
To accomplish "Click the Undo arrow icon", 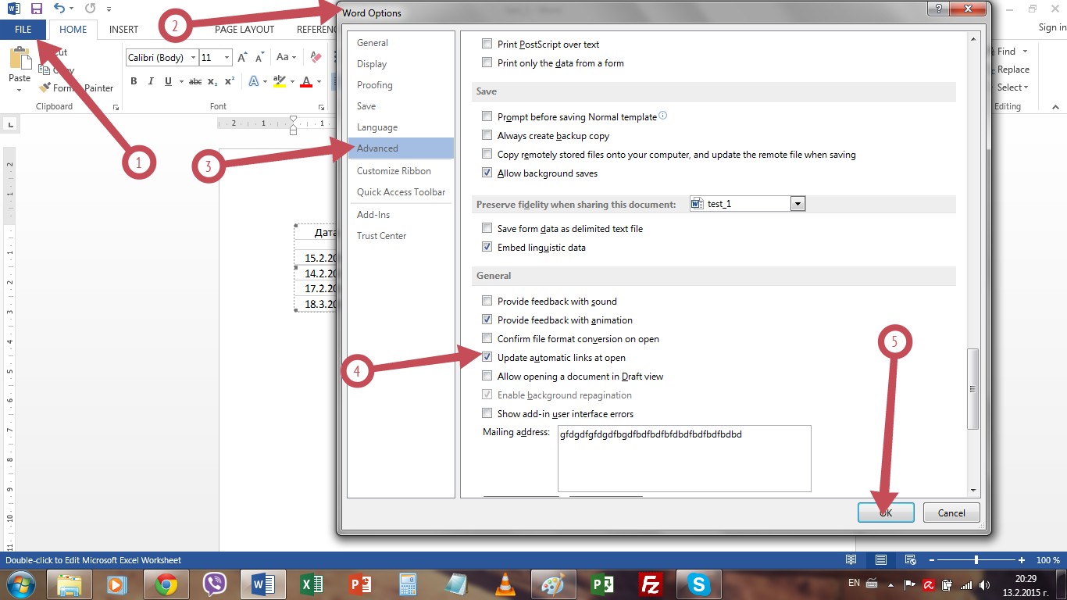I will (x=59, y=9).
